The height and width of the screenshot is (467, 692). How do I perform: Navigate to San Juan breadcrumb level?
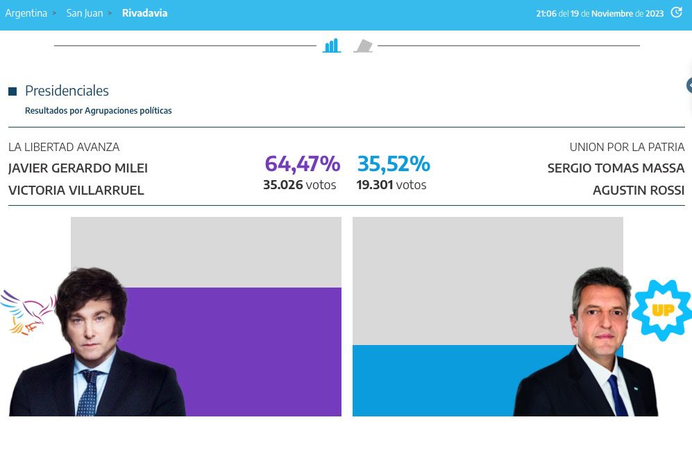click(x=85, y=13)
